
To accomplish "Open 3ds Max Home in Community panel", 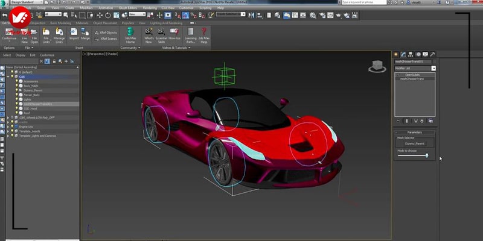I will coord(130,36).
